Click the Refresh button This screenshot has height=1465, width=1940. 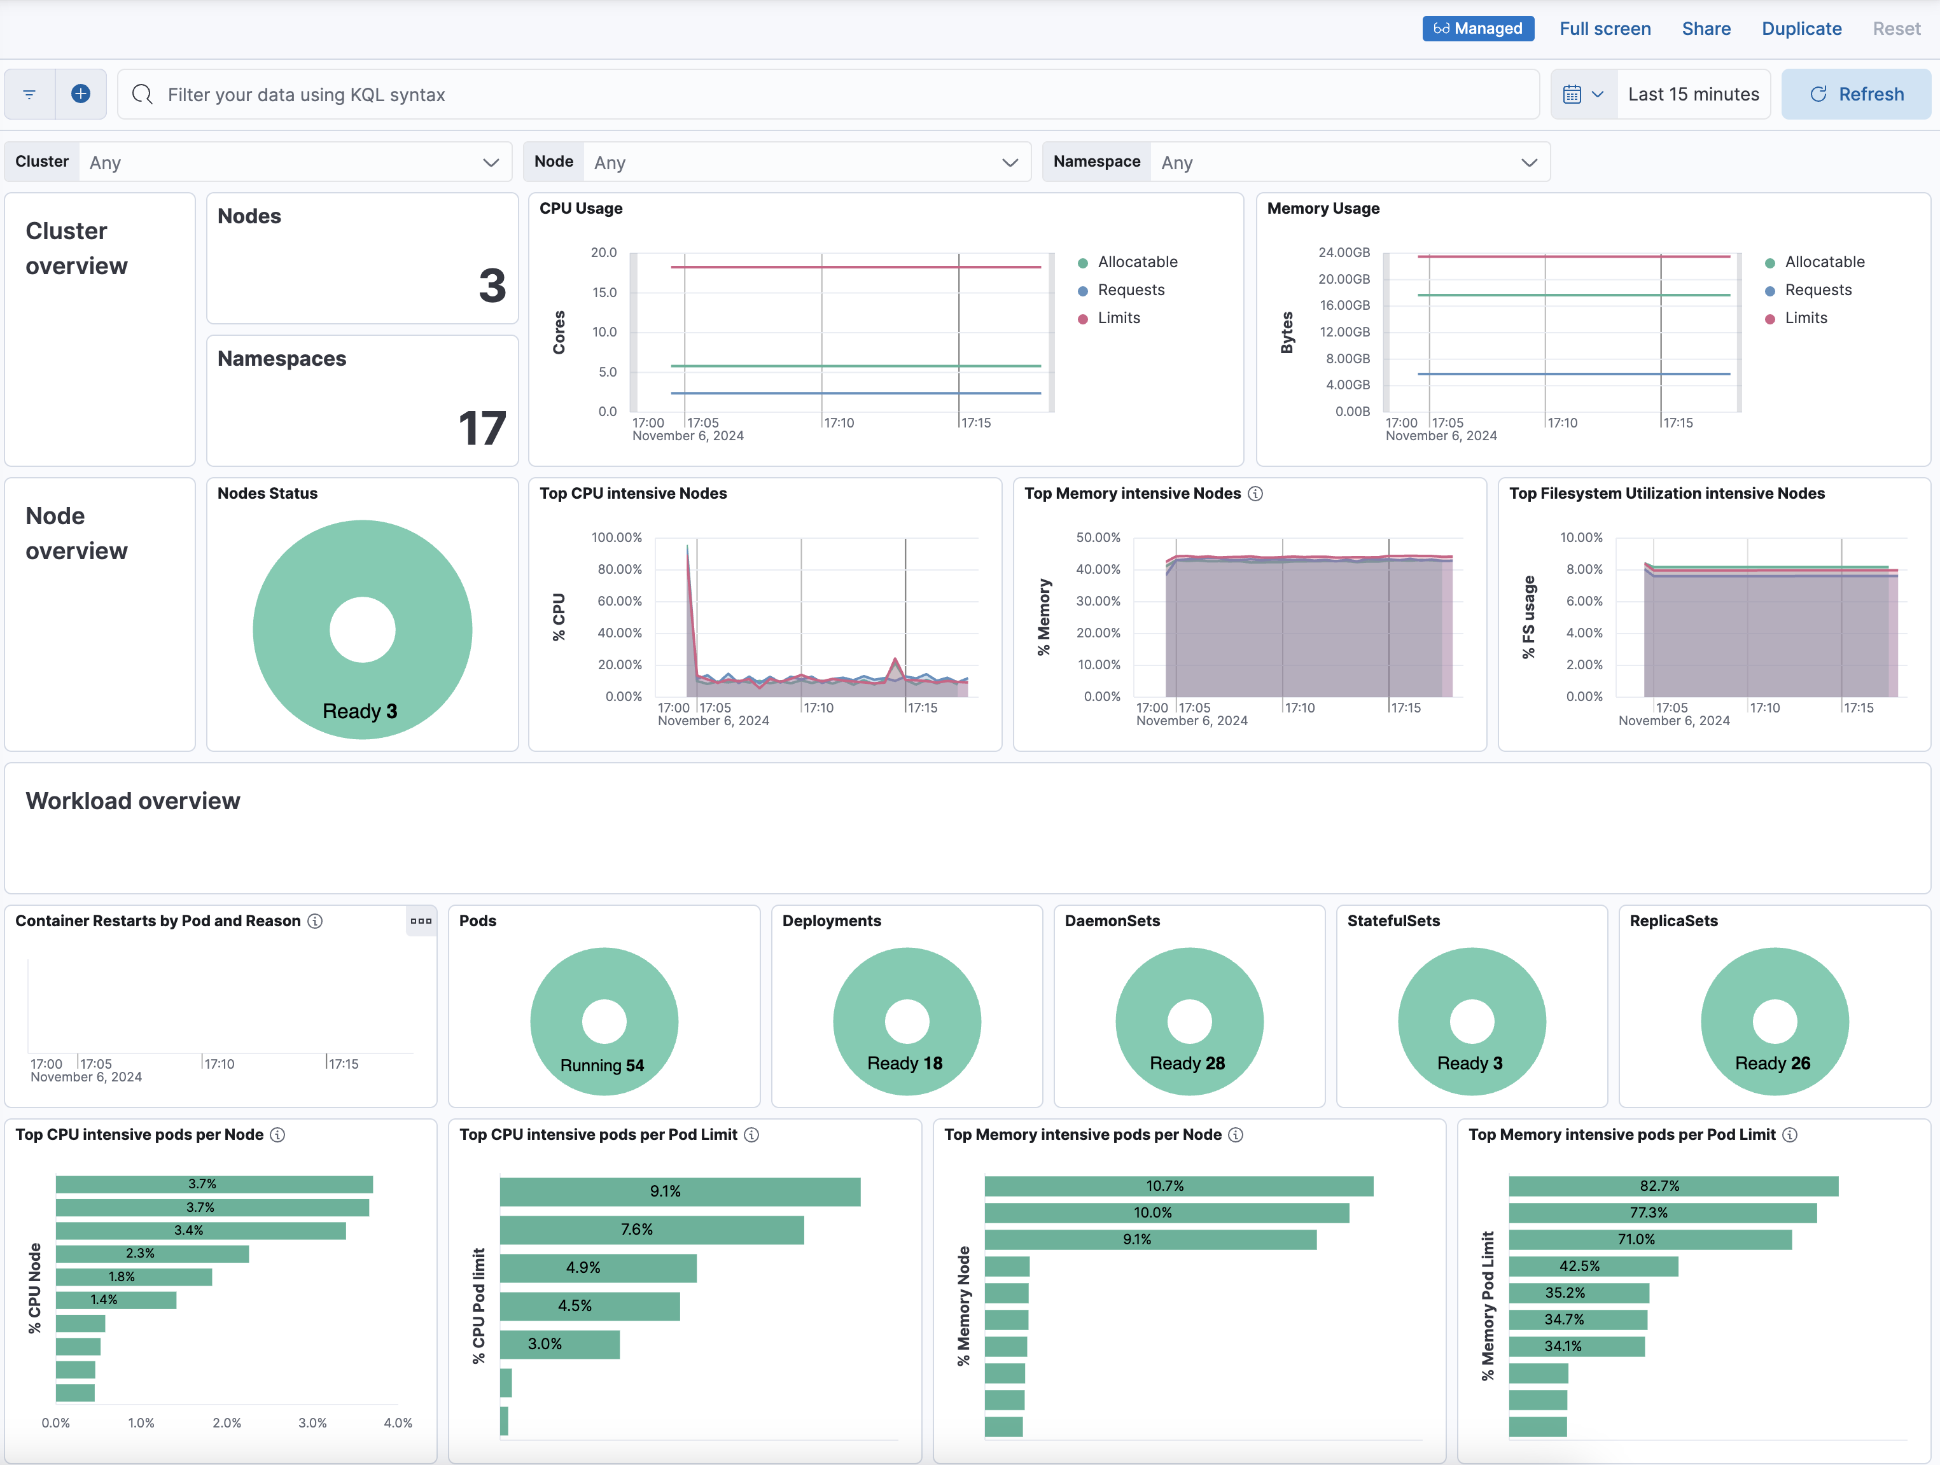pos(1855,94)
